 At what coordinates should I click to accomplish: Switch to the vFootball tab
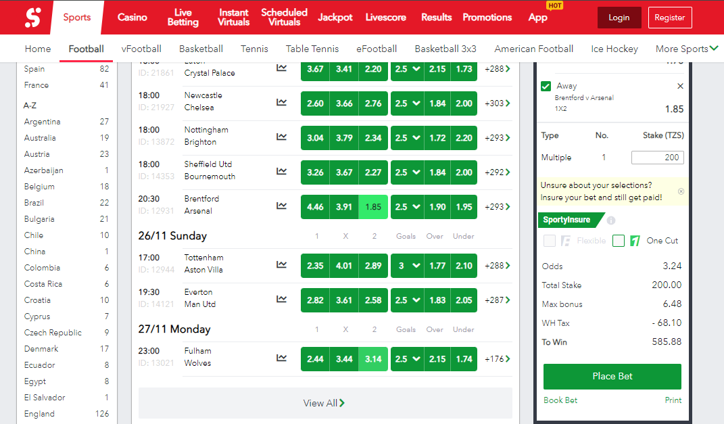click(x=141, y=49)
